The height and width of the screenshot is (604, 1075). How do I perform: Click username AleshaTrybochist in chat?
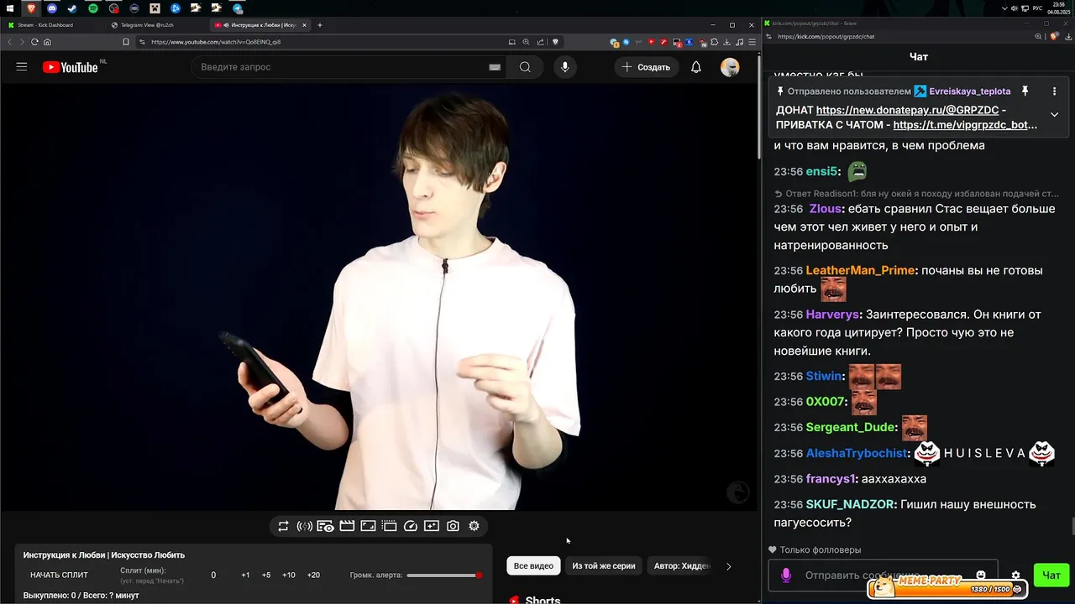[x=857, y=453]
